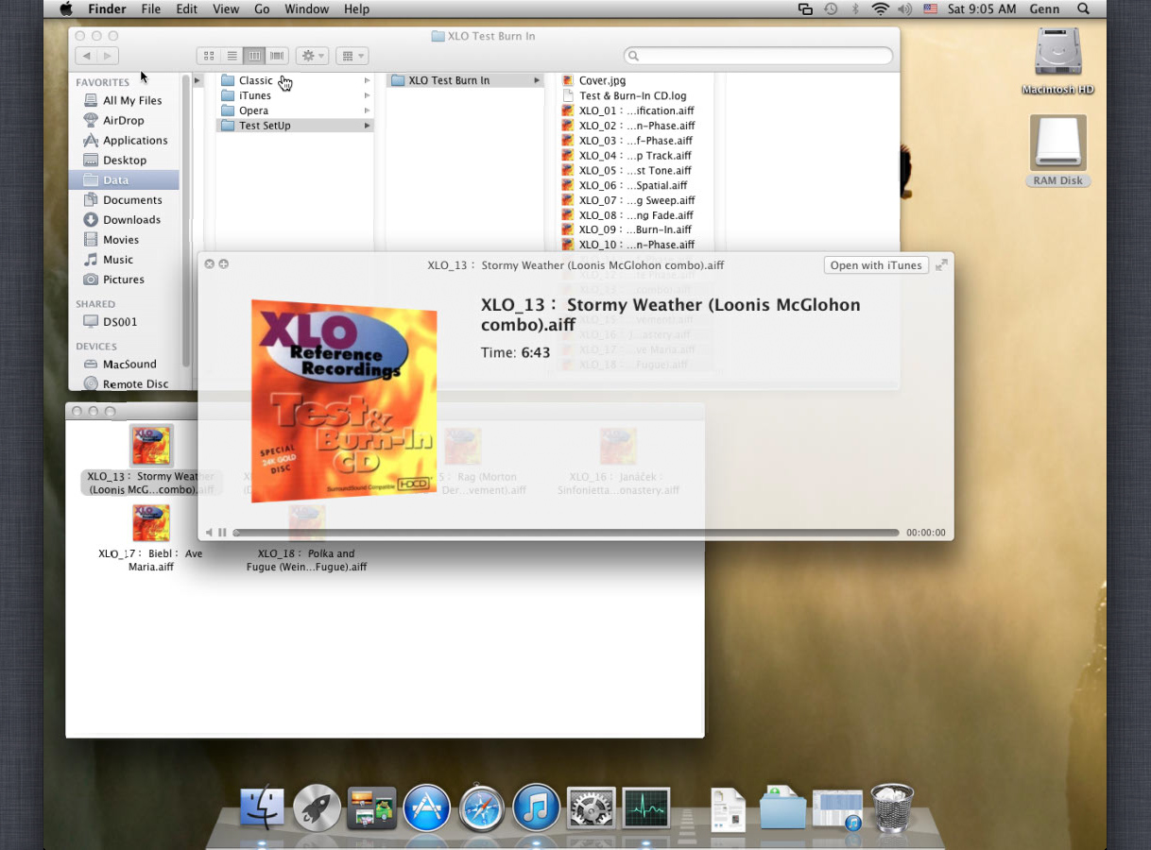The width and height of the screenshot is (1151, 850).
Task: Open the Edit menu
Action: tap(187, 8)
